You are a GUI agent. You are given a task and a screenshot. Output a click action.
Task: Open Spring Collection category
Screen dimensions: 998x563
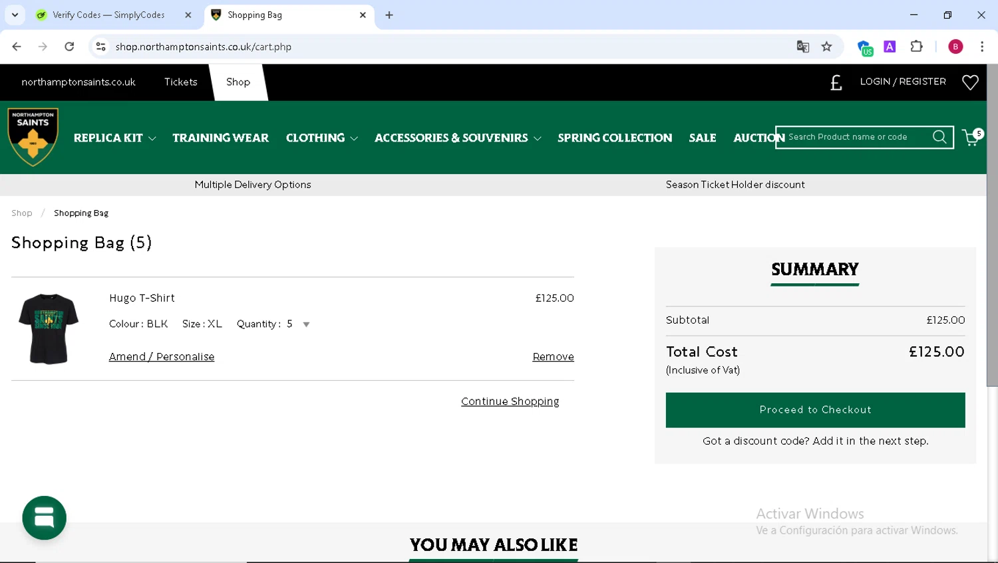615,138
